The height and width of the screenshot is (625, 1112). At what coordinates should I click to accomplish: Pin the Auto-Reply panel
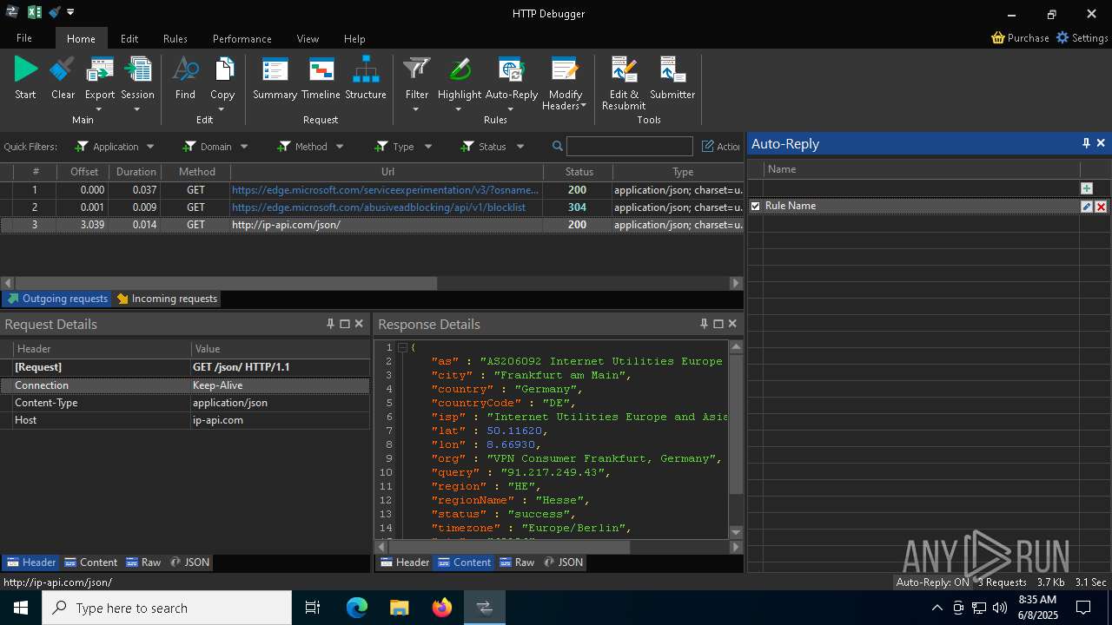point(1086,143)
